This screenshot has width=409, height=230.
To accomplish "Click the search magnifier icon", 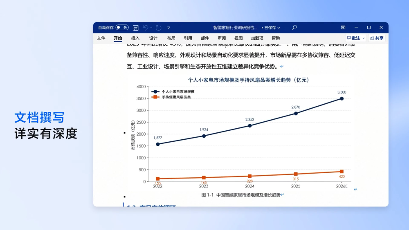I will pos(294,27).
